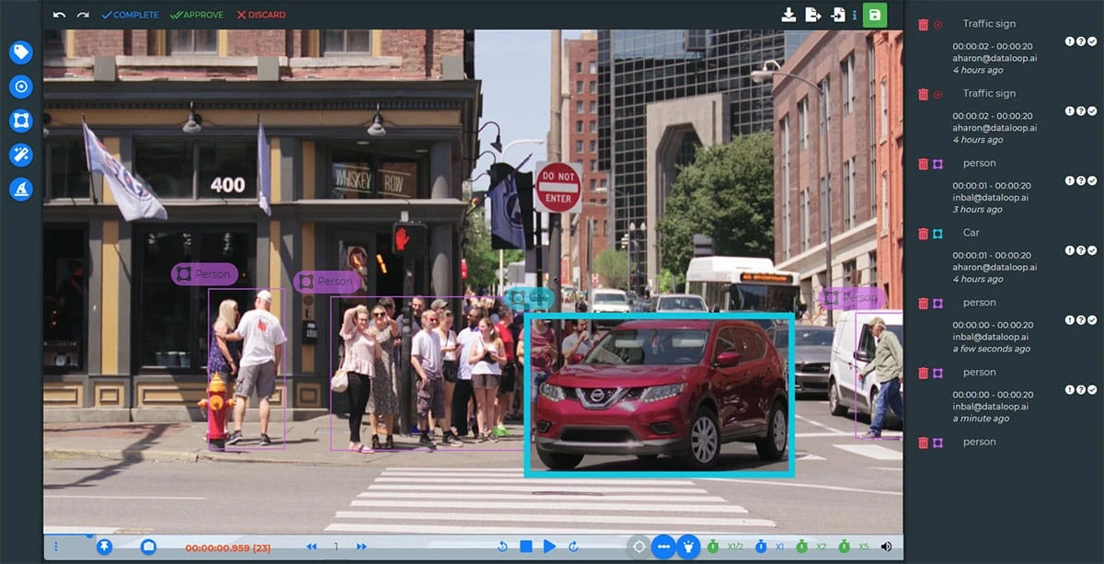Select the label tagging tool in left sidebar
Screen dimensions: 1104x564
point(20,52)
